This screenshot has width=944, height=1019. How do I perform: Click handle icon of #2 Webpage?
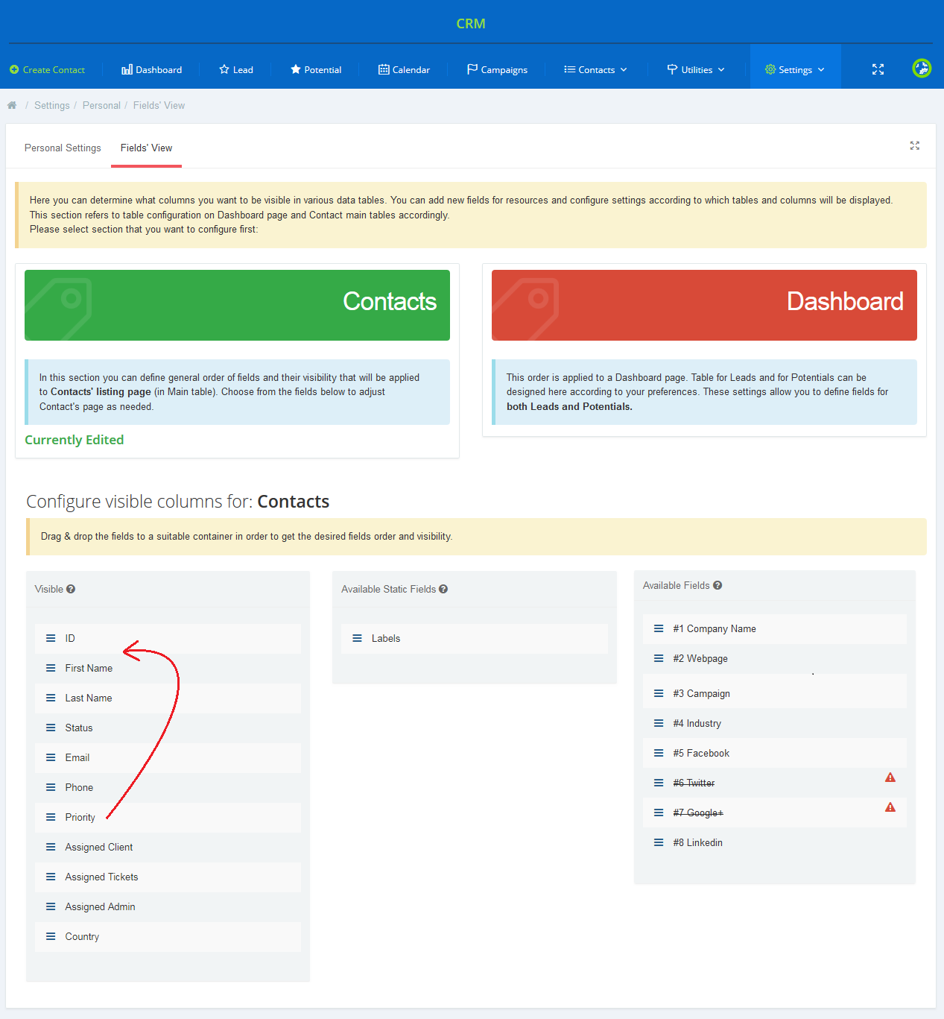click(659, 658)
